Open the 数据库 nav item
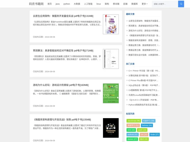Screen dimensions: 190x142 pyautogui.click(x=135, y=4)
